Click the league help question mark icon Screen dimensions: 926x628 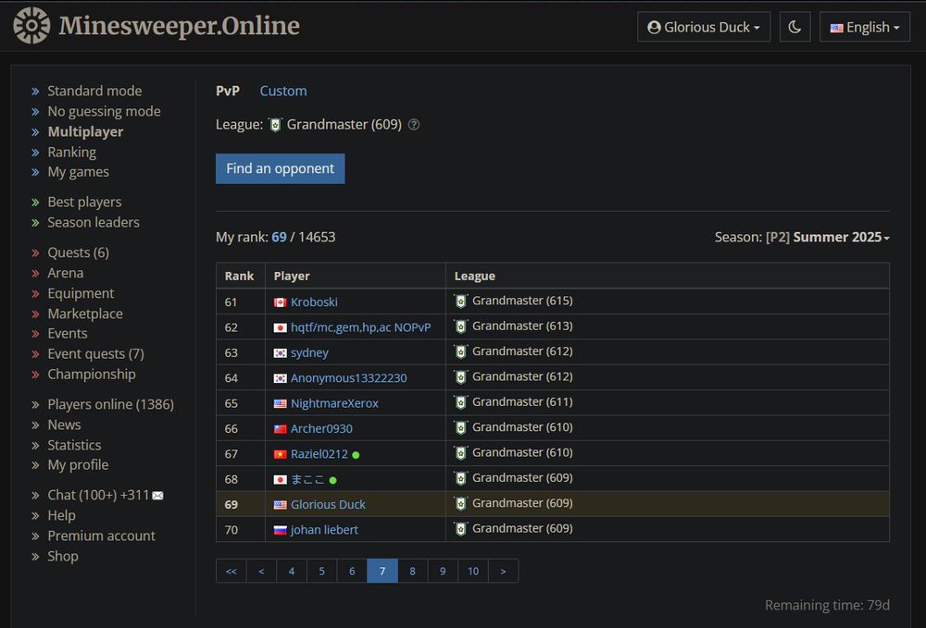coord(414,125)
